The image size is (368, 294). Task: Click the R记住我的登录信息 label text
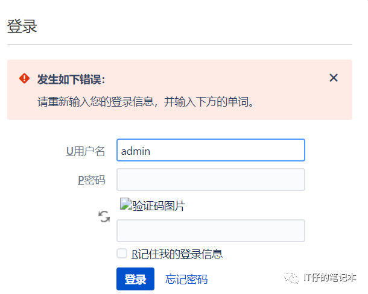click(177, 254)
